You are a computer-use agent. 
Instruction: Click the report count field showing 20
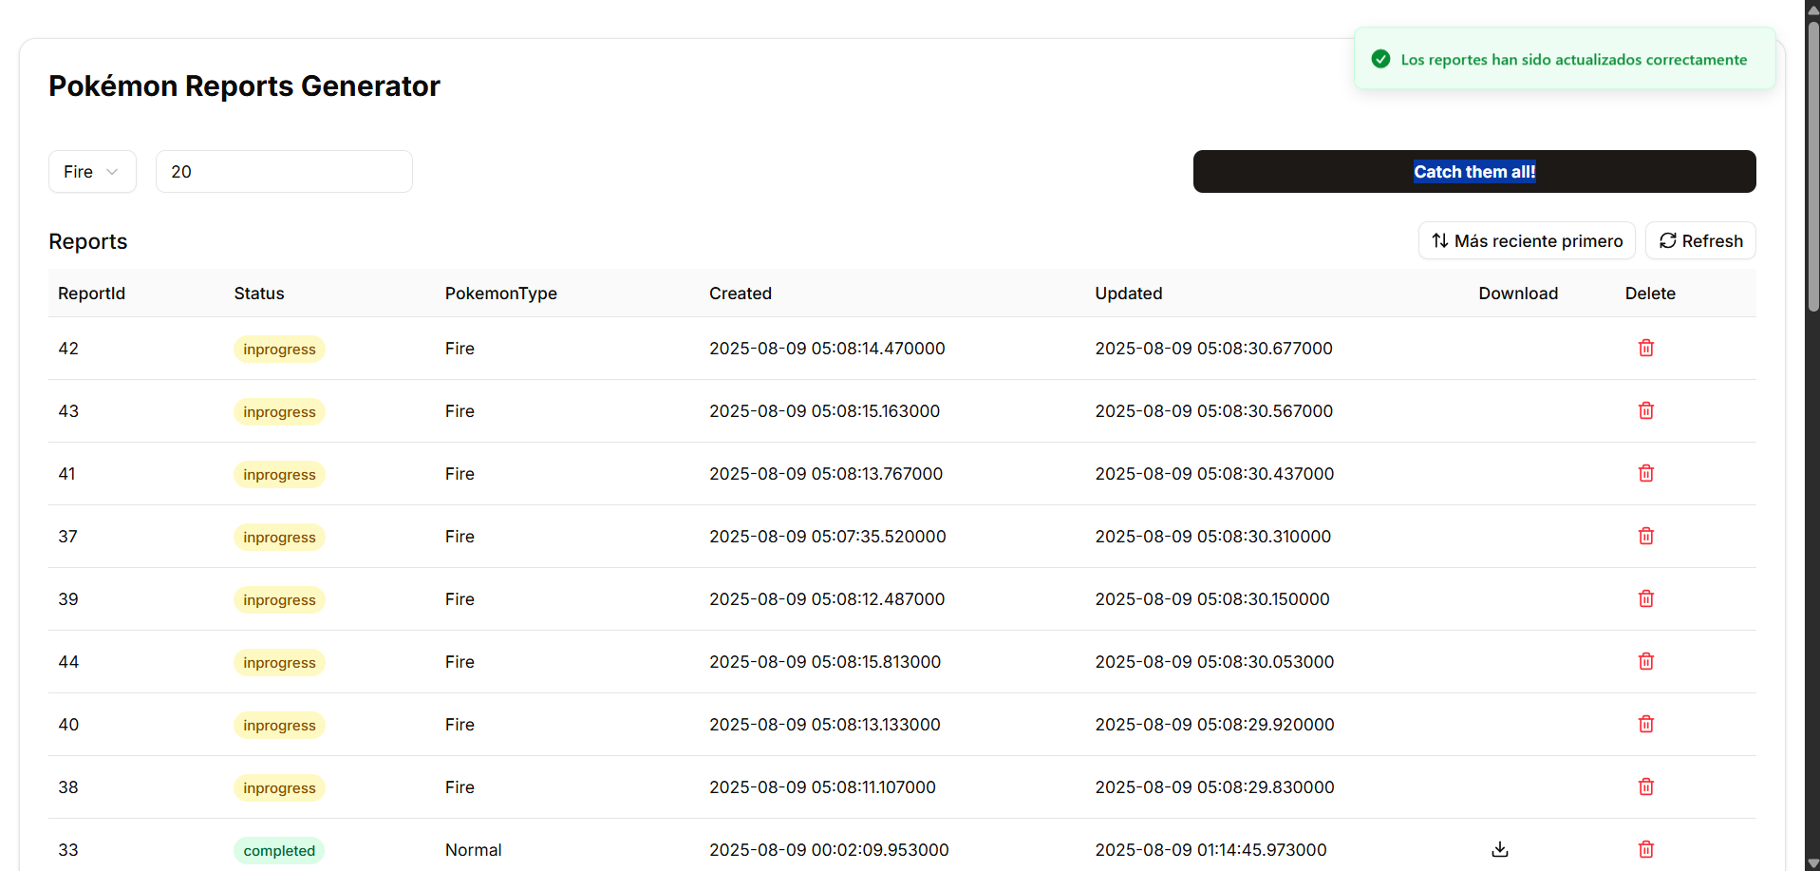[x=283, y=171]
